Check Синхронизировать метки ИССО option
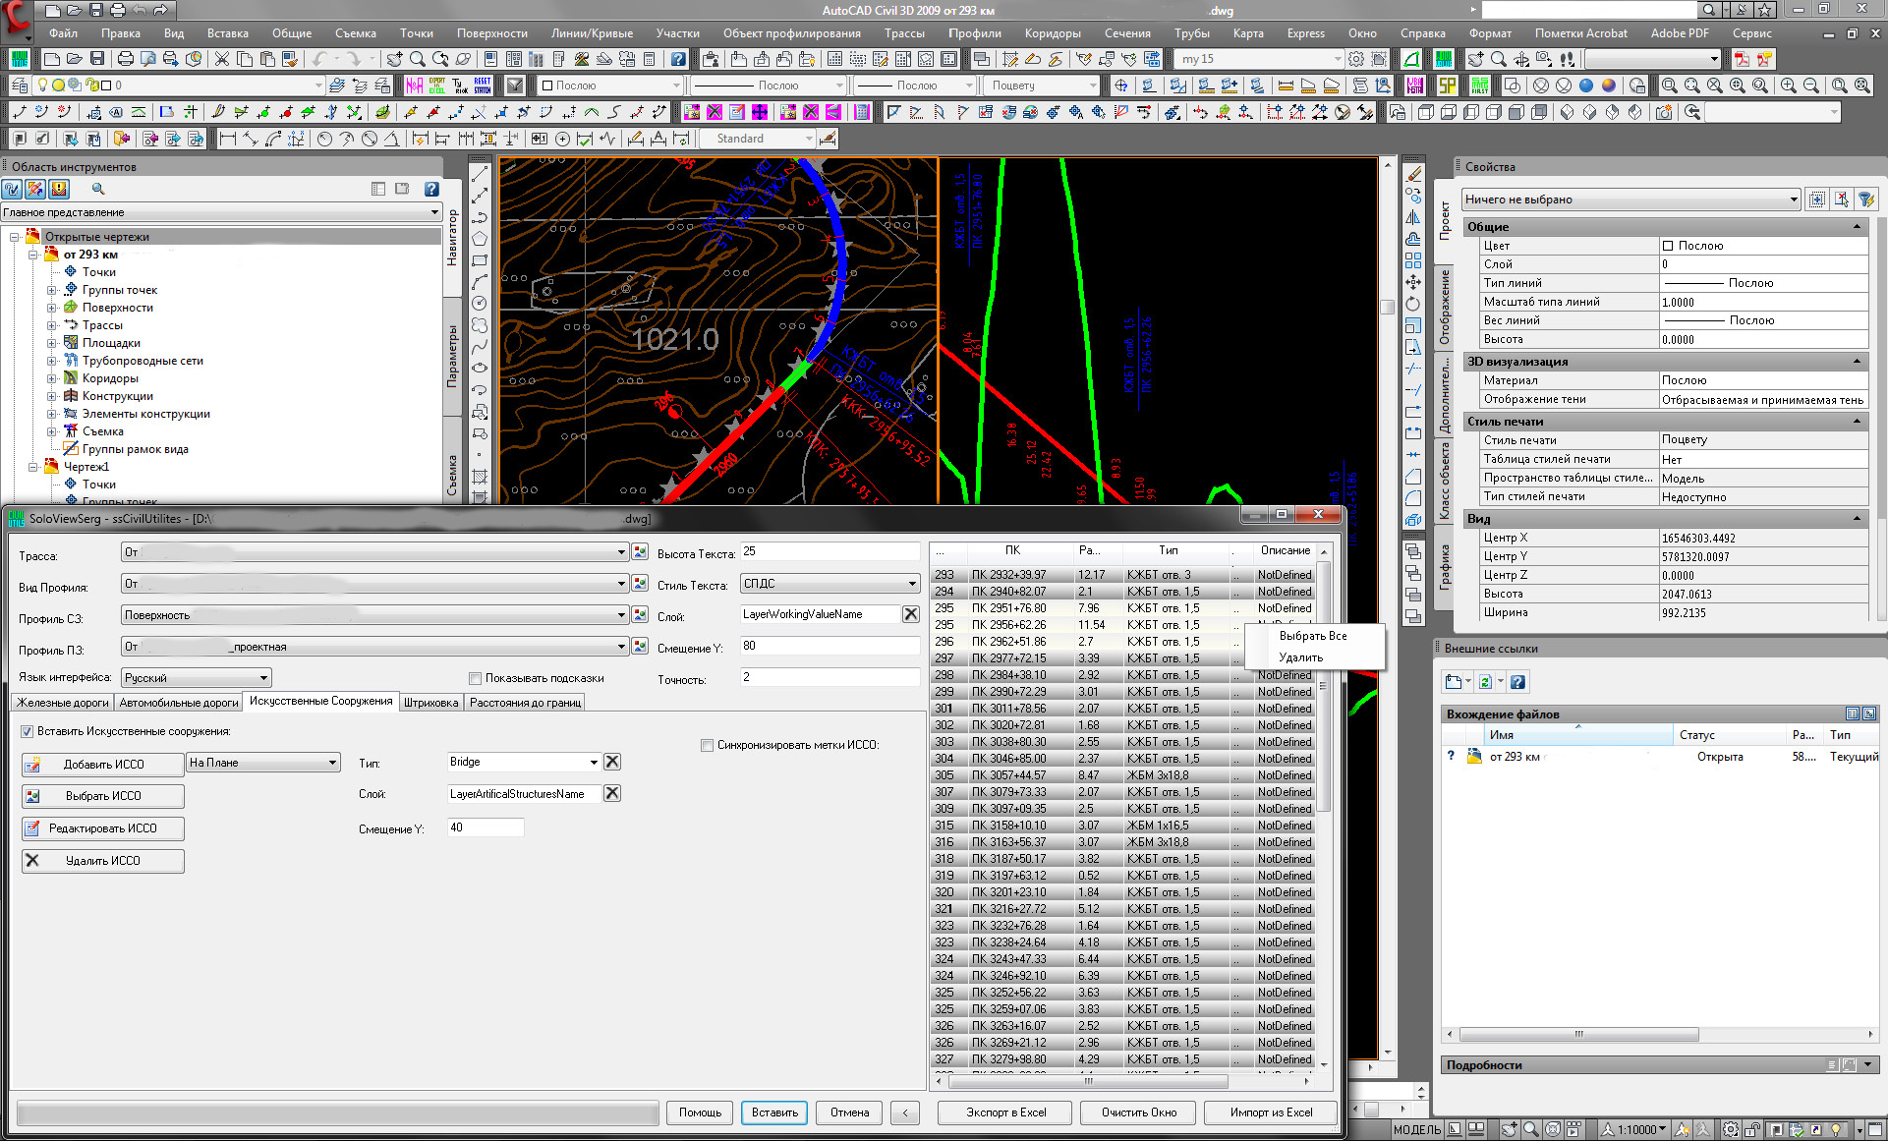The image size is (1888, 1141). [707, 745]
